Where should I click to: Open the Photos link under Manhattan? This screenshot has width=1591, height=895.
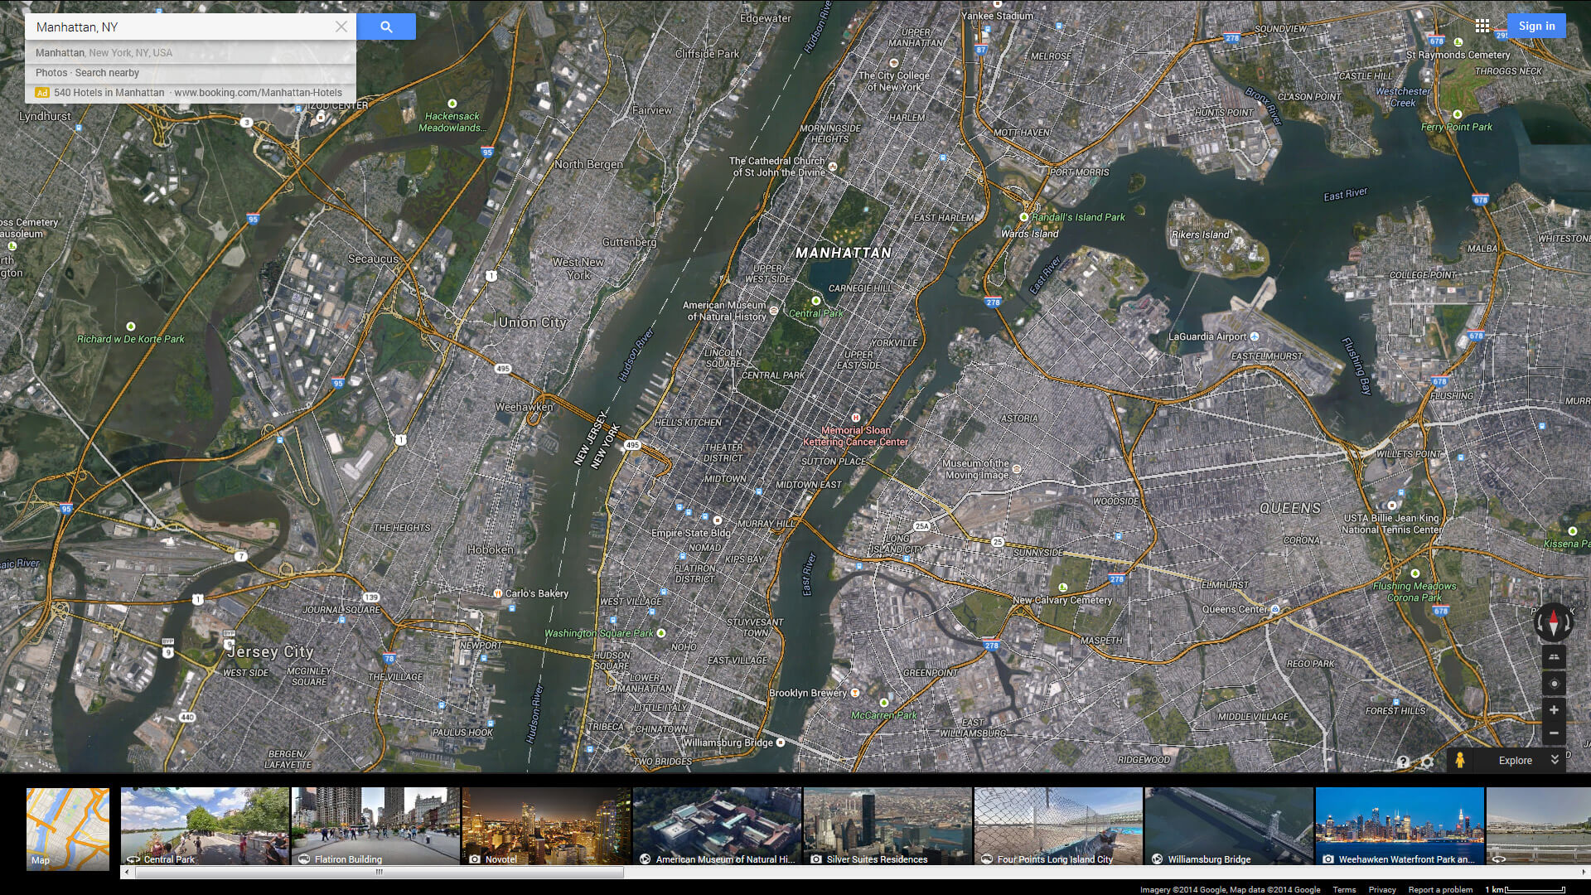[51, 73]
